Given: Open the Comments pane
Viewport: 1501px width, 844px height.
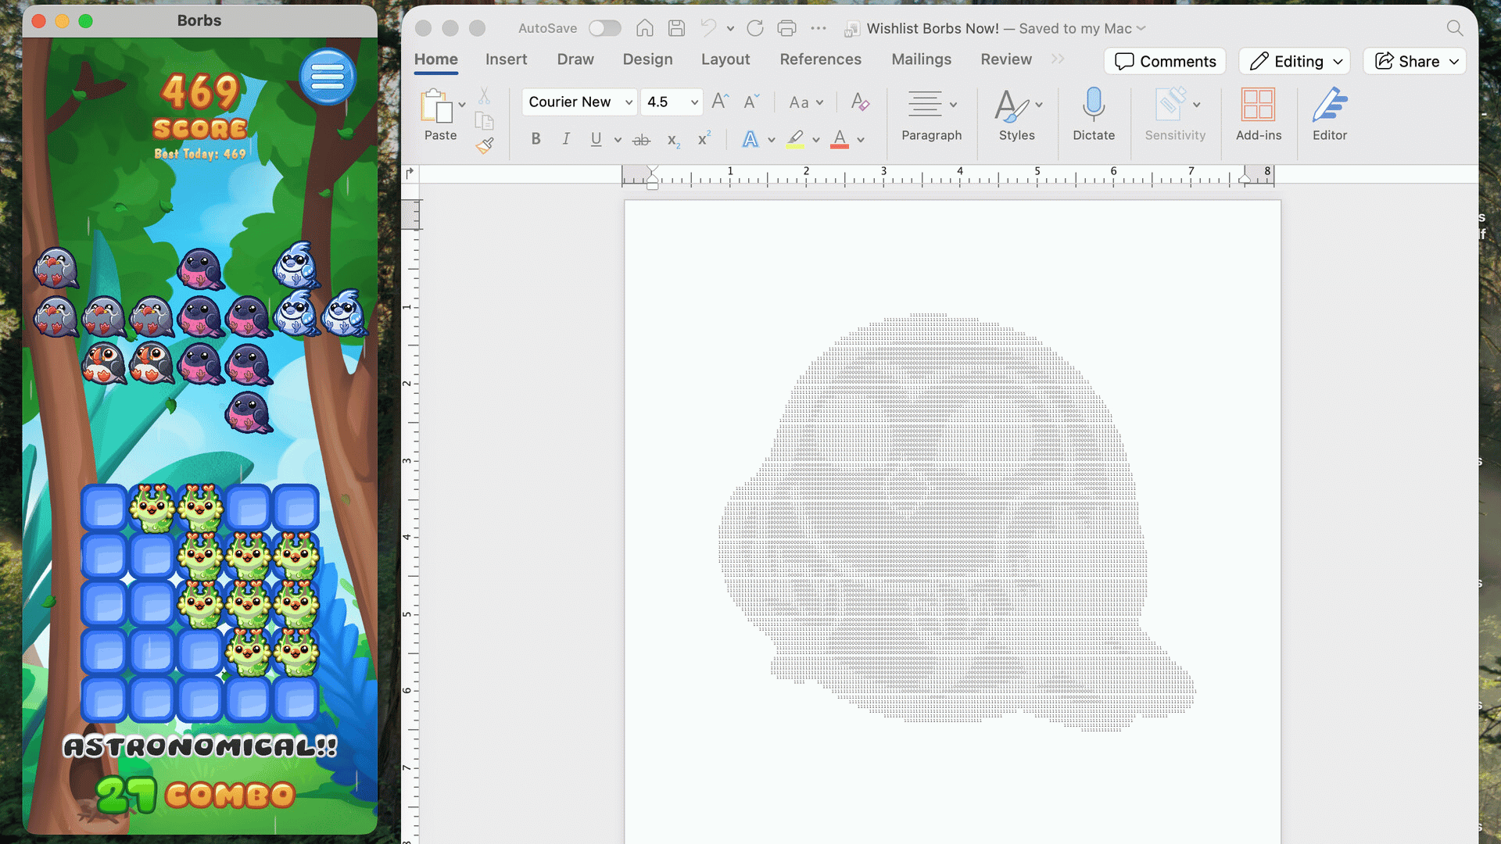Looking at the screenshot, I should click(x=1165, y=61).
